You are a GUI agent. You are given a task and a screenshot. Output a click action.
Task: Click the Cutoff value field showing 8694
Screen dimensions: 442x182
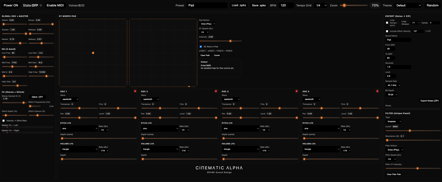point(395,127)
